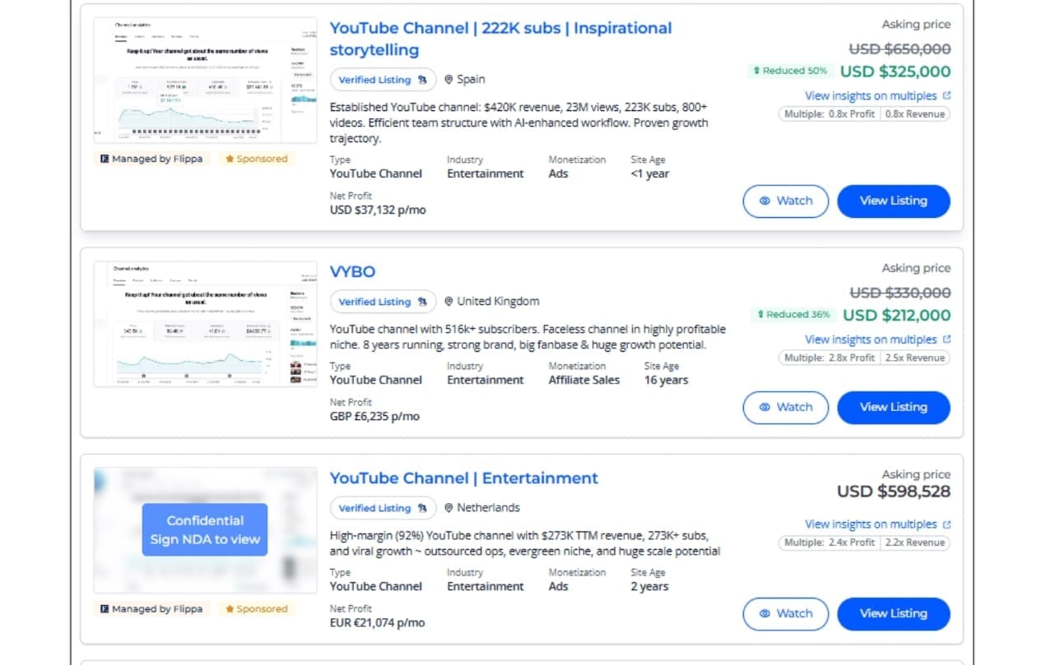Image resolution: width=1055 pixels, height=665 pixels.
Task: Click the USD $325,000 asking price
Action: [895, 72]
